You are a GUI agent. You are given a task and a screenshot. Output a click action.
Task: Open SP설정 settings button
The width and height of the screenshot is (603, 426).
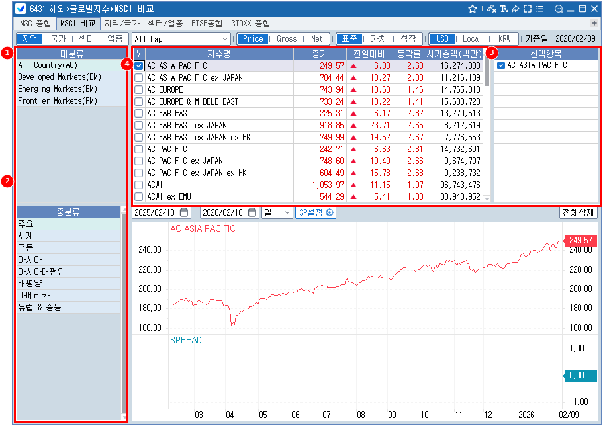316,213
